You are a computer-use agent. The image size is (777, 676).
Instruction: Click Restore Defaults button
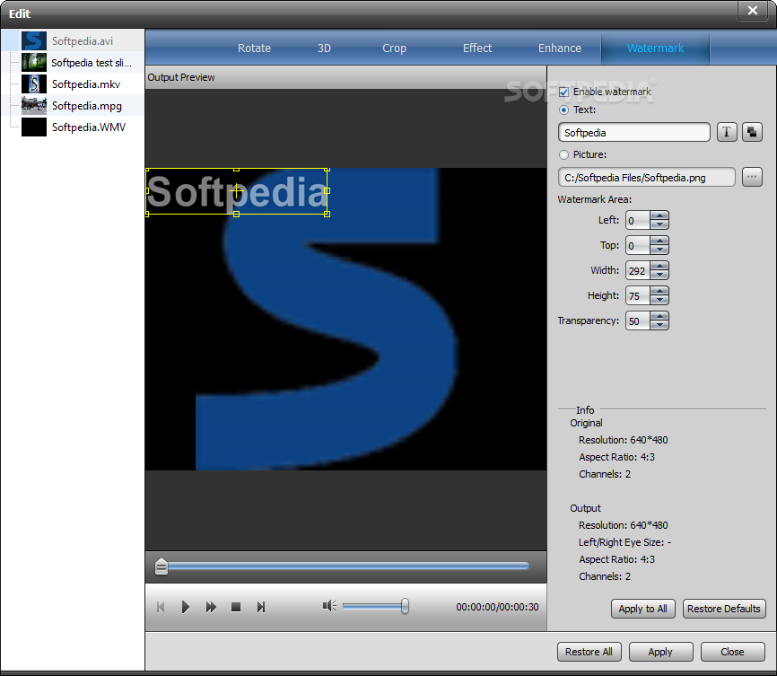[x=723, y=609]
